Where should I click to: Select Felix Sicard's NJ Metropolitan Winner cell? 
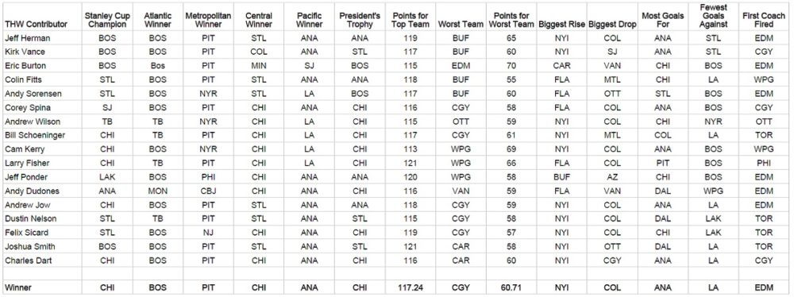208,233
